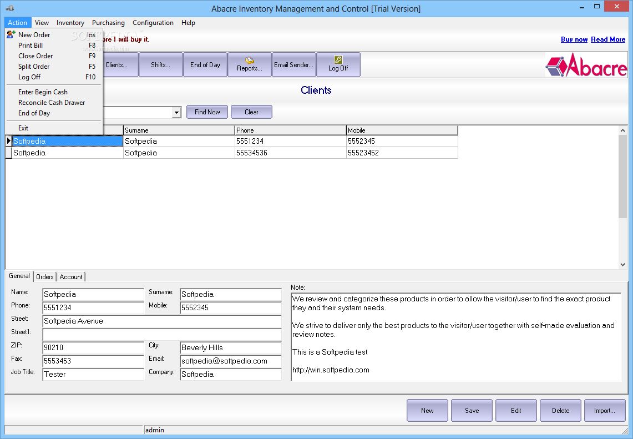Switch to the General tab
633x439 pixels.
click(19, 276)
